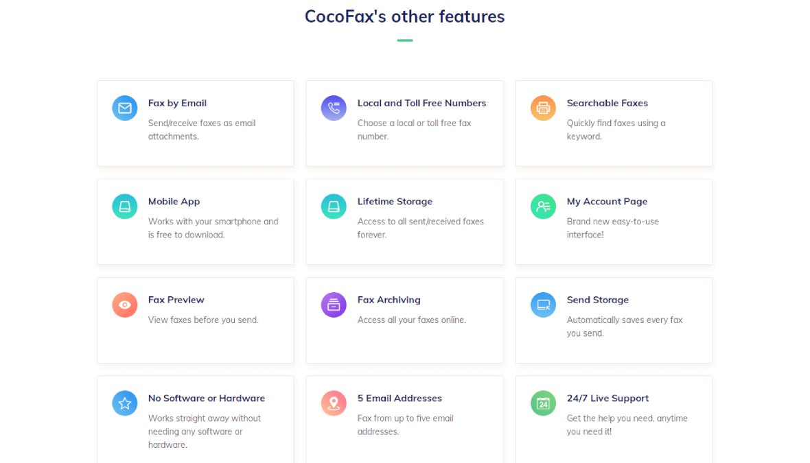Image resolution: width=810 pixels, height=463 pixels.
Task: Click the Lifetime Storage heading
Action: click(395, 201)
